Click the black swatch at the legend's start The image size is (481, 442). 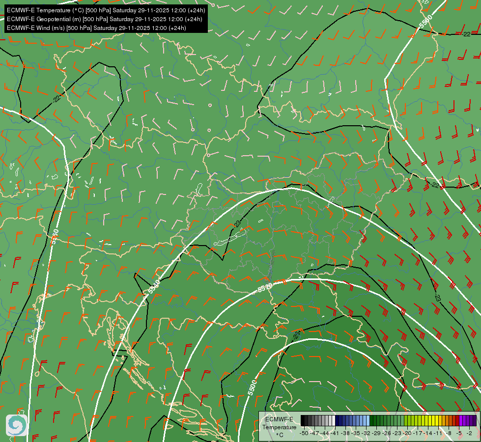point(303,420)
